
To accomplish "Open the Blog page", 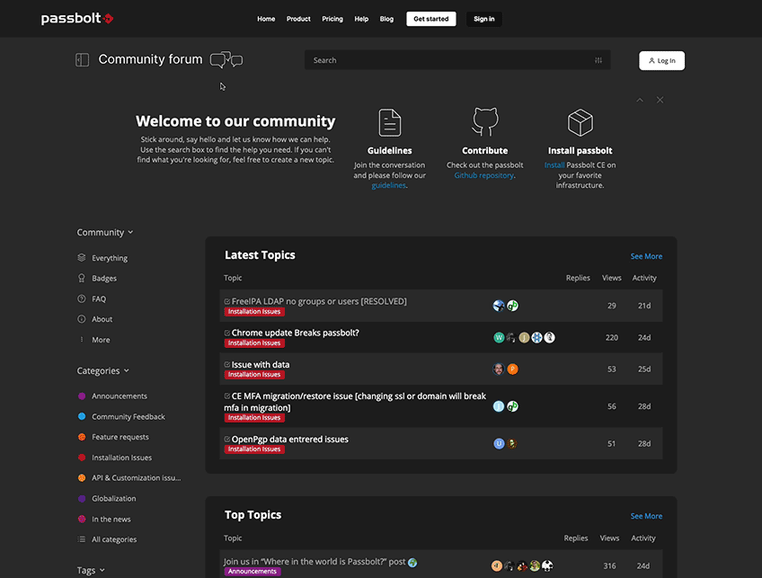I will pyautogui.click(x=386, y=19).
